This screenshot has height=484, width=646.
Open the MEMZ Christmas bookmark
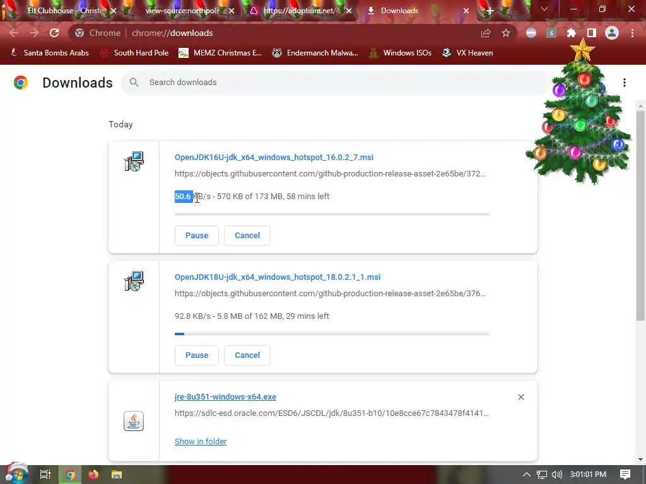click(220, 53)
